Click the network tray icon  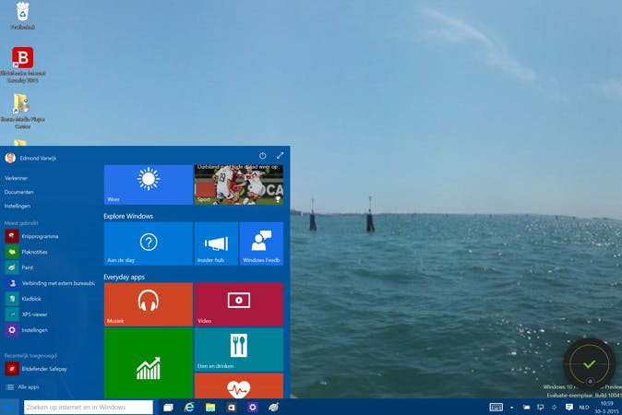[540, 407]
